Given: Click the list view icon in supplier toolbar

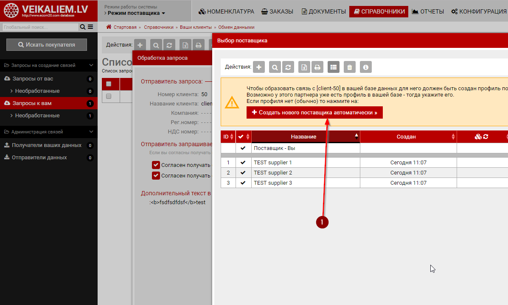Looking at the screenshot, I should click(334, 67).
